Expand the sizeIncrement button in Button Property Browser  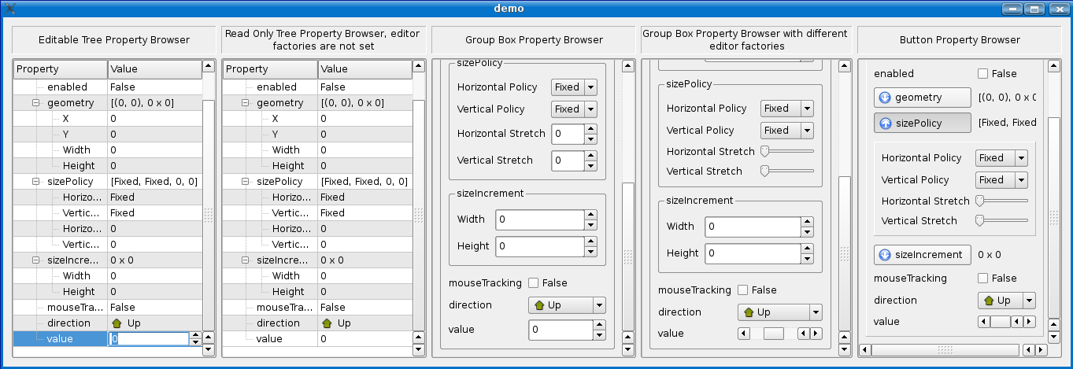884,255
